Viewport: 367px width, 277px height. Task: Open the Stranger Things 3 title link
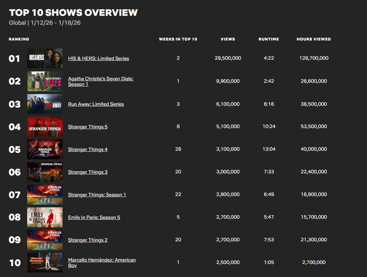(x=88, y=172)
